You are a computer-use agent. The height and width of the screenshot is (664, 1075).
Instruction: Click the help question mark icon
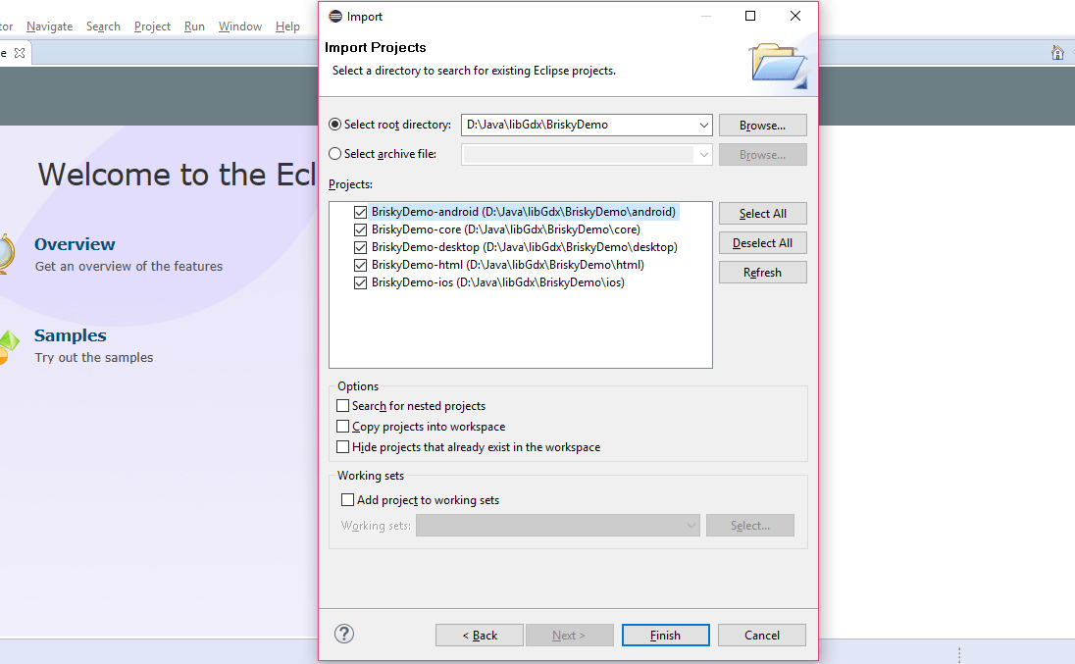point(344,634)
